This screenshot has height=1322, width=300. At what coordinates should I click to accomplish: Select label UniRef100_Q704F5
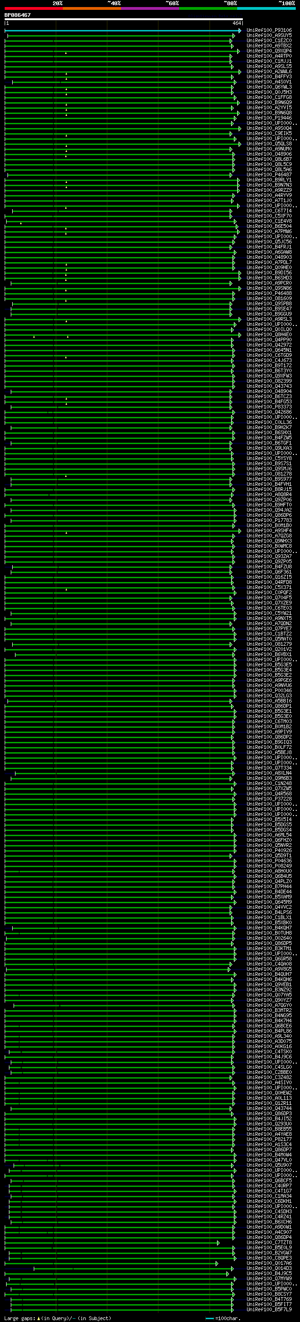tap(269, 598)
